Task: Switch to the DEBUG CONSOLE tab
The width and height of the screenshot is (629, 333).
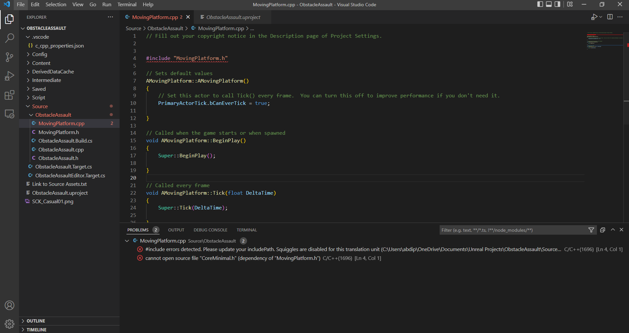Action: pyautogui.click(x=210, y=230)
